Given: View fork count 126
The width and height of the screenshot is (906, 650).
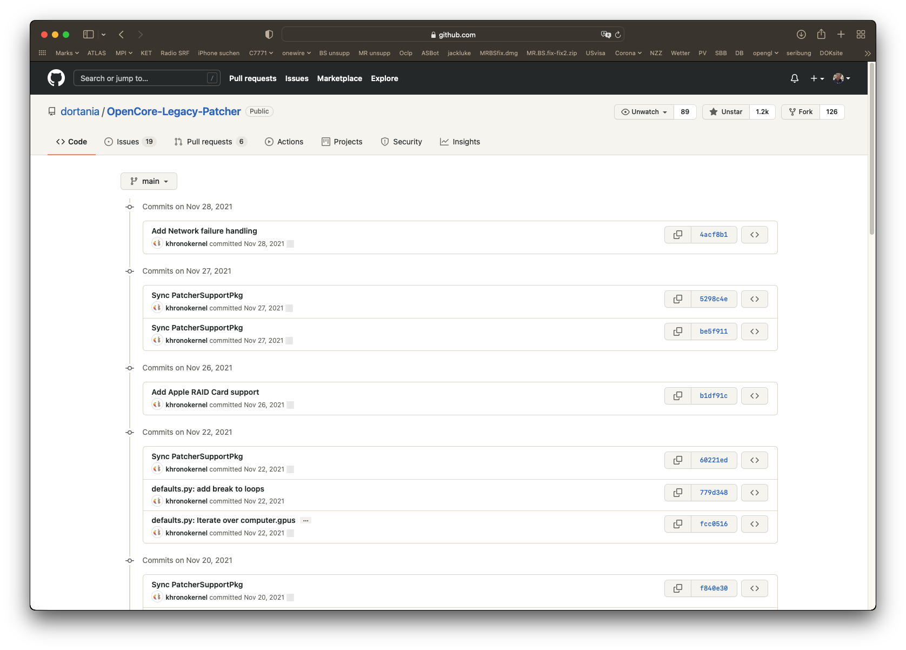Looking at the screenshot, I should 832,112.
